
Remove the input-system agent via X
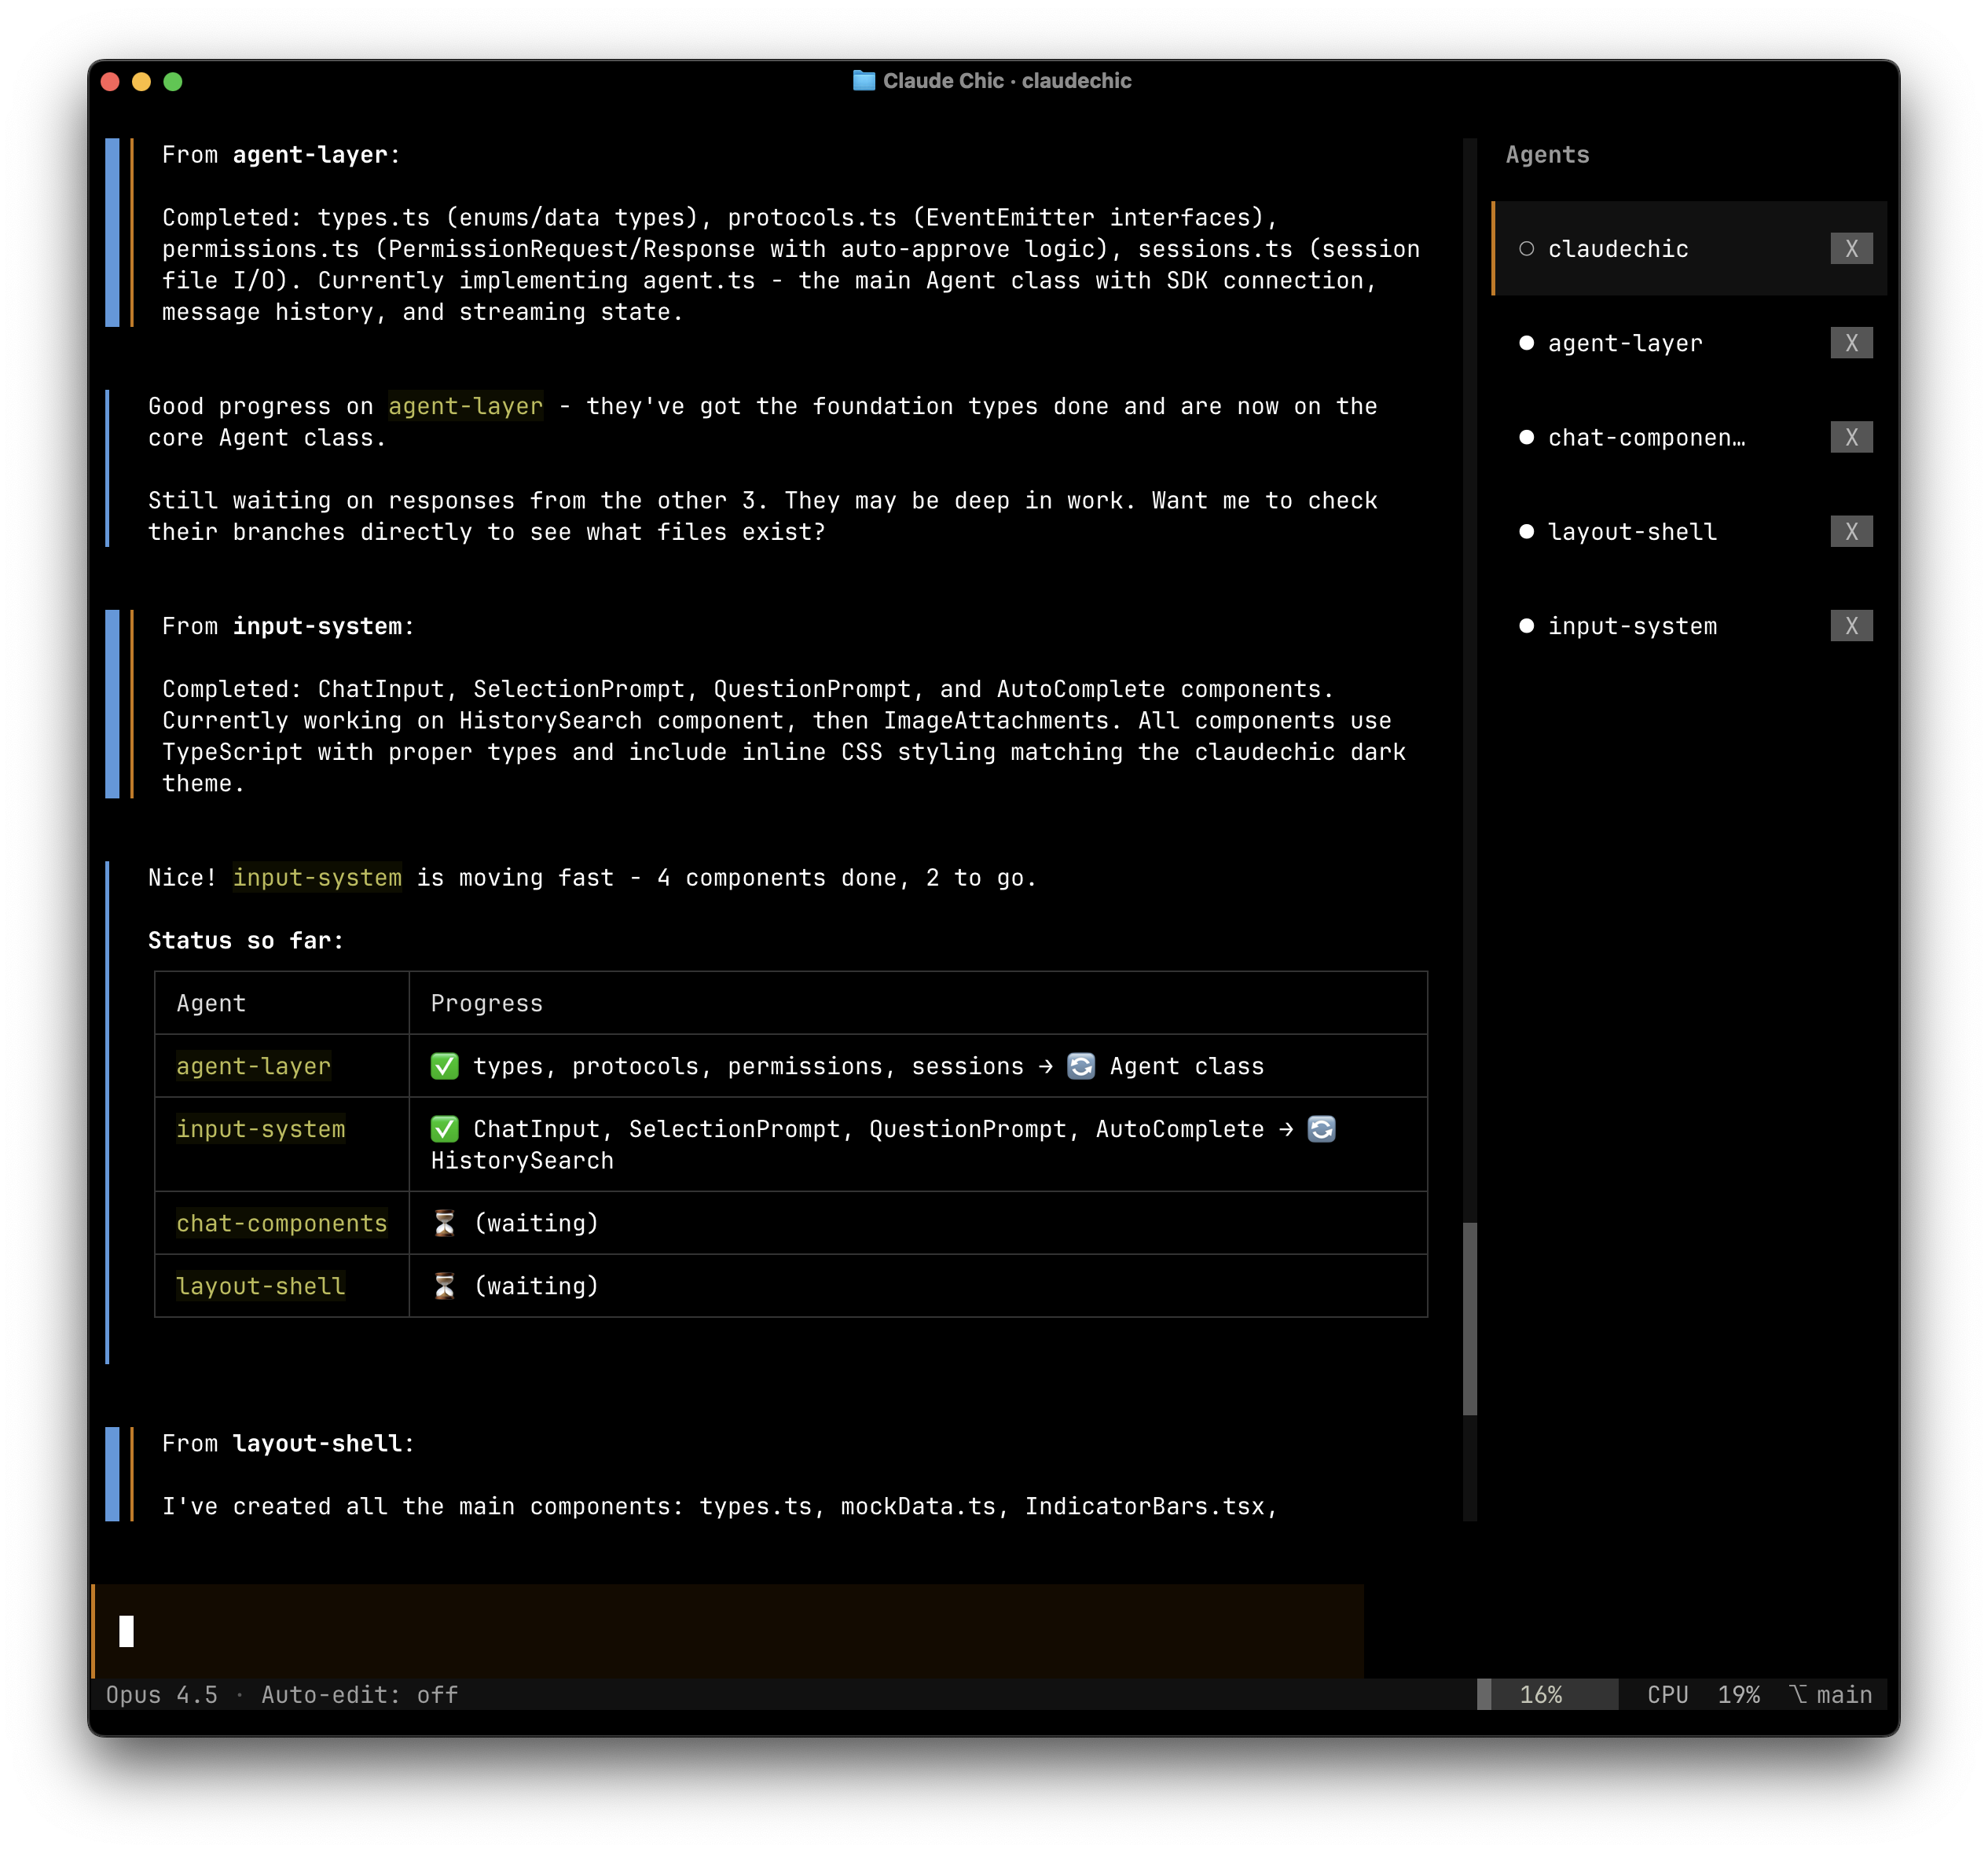[x=1851, y=626]
